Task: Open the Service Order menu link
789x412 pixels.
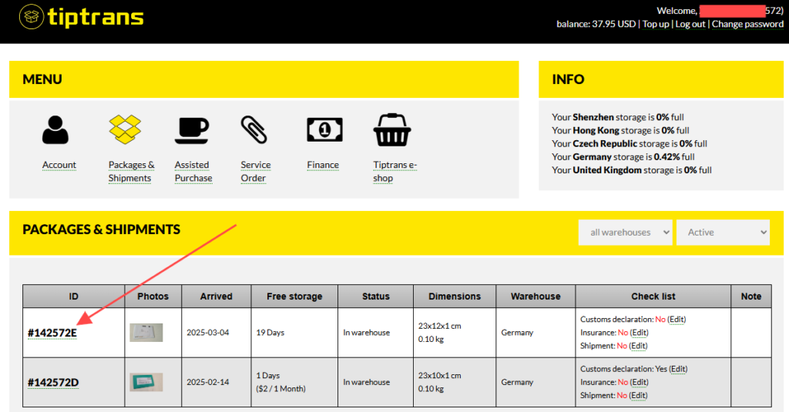Action: (256, 172)
